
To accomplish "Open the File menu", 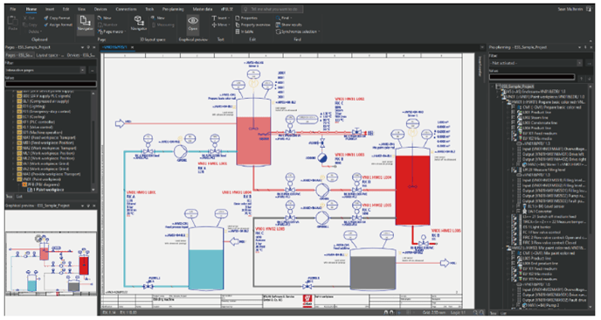I will 12,9.
